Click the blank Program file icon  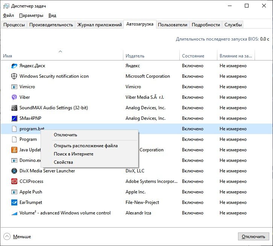[14, 139]
